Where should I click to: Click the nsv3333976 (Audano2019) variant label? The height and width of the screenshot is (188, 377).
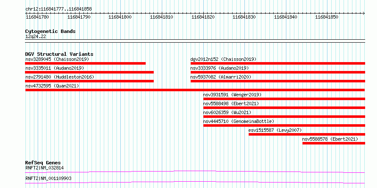tap(219, 68)
